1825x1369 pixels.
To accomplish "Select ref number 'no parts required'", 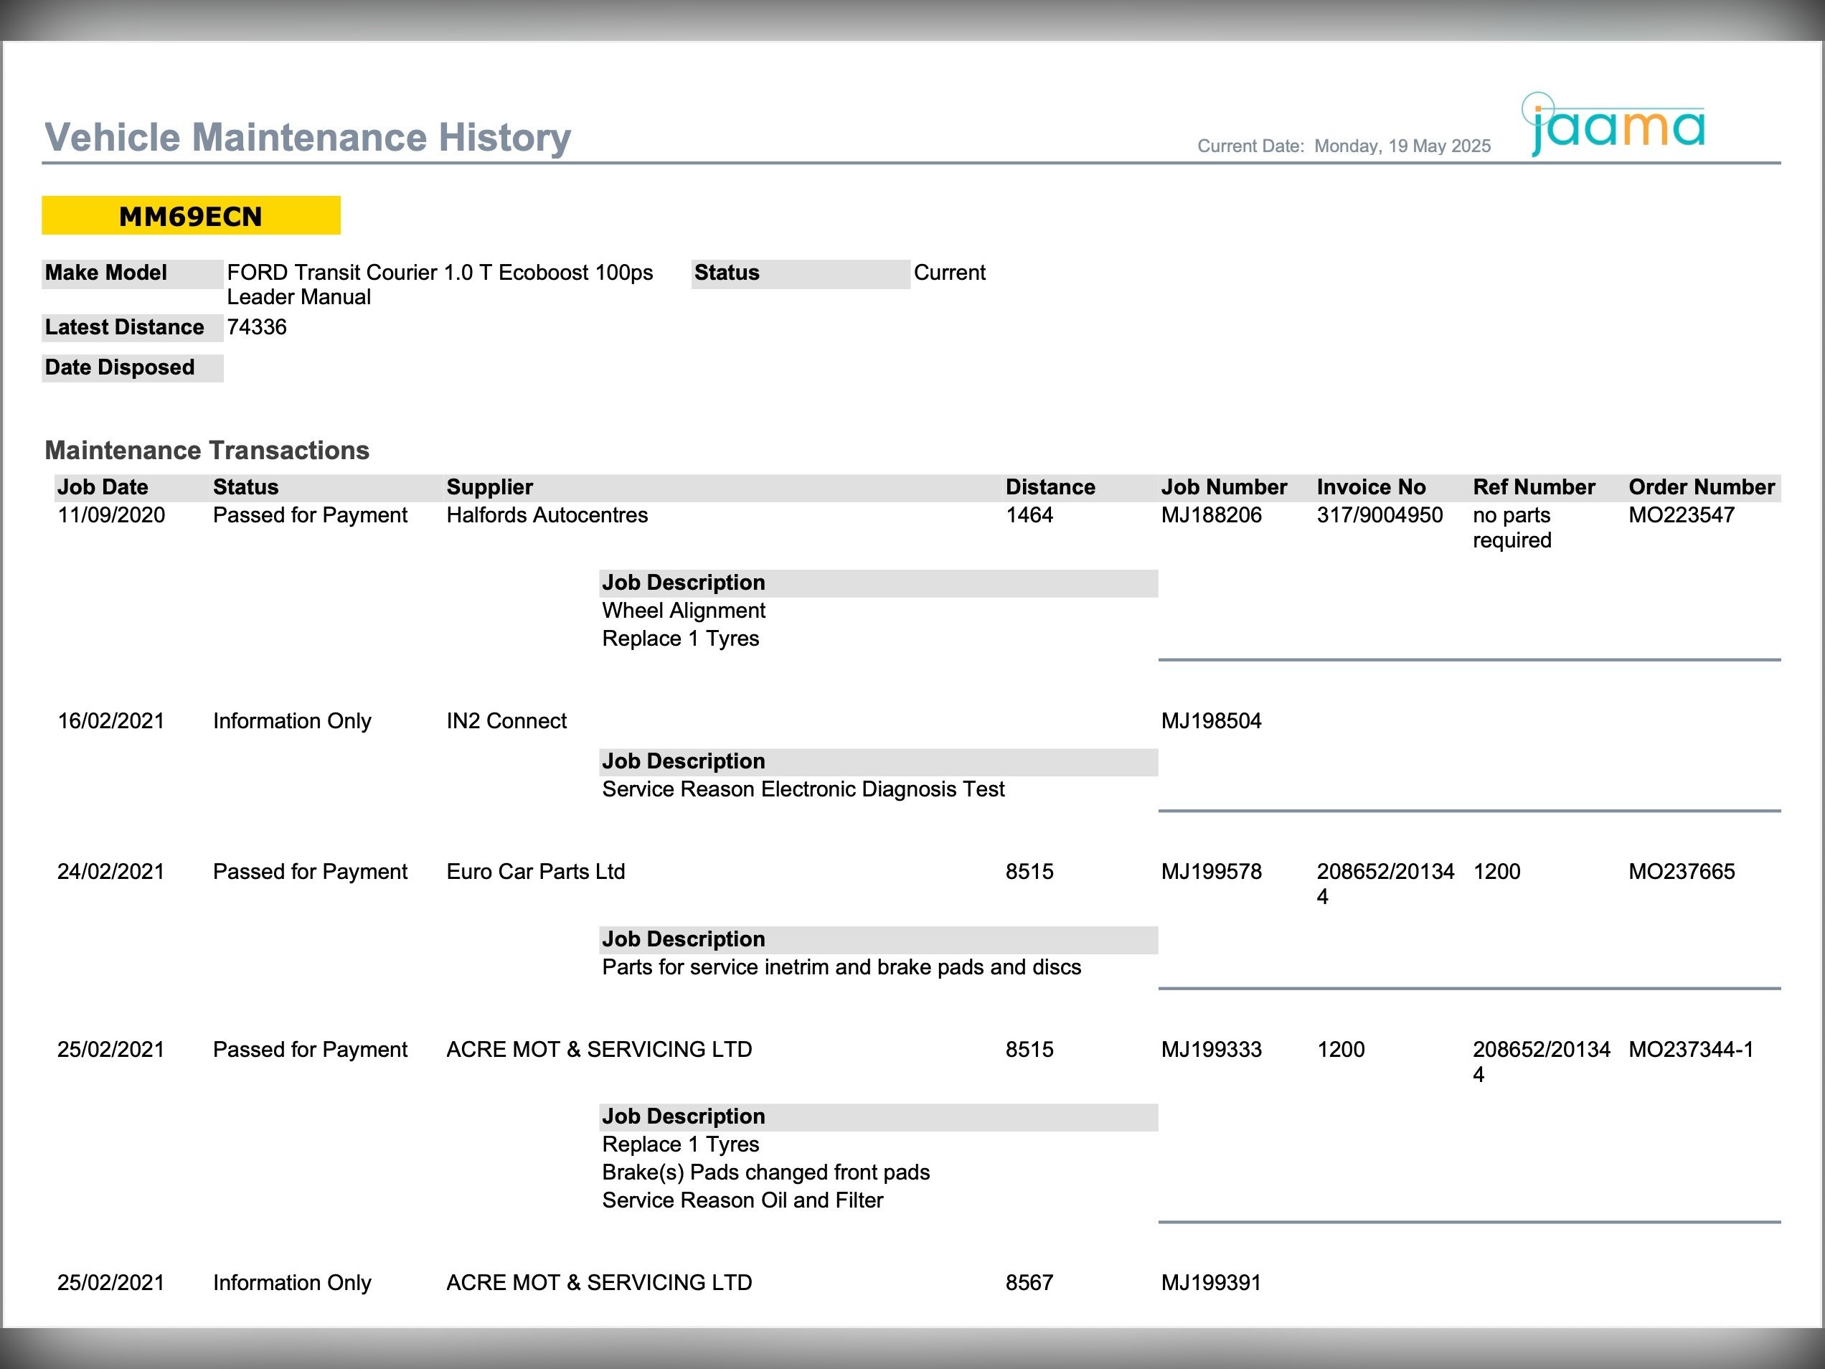I will (1512, 527).
